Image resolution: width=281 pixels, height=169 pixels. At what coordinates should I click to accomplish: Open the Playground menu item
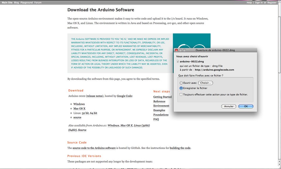[26, 2]
